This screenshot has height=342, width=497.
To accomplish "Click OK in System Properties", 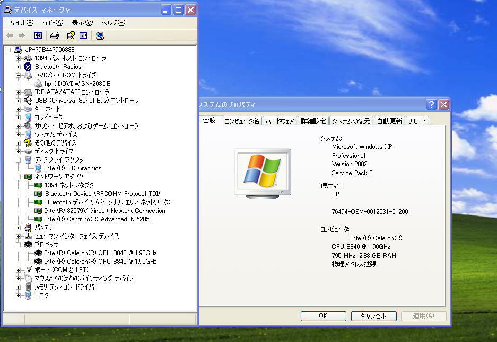I will pyautogui.click(x=324, y=316).
